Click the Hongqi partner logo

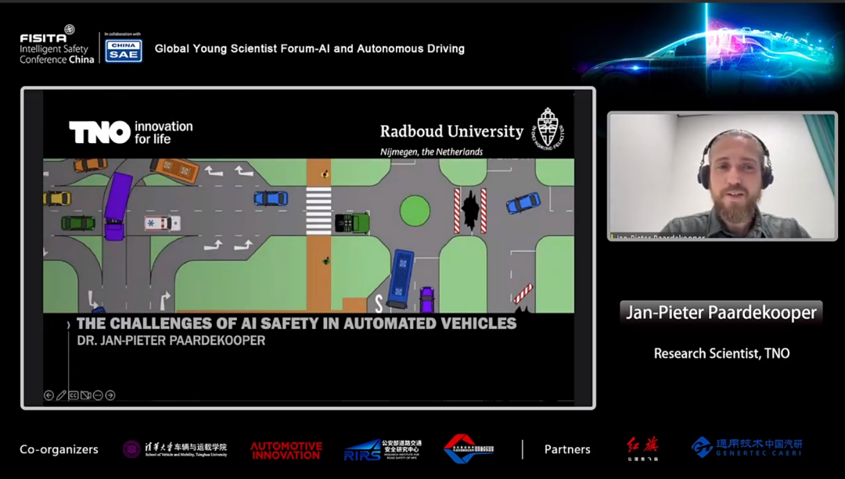click(642, 449)
